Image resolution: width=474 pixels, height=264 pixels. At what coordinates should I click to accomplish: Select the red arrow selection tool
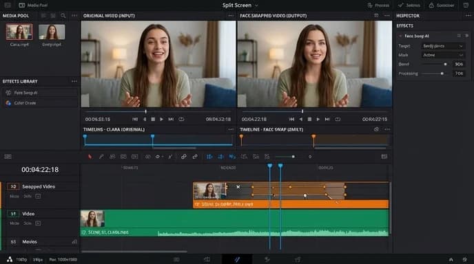tap(90, 157)
